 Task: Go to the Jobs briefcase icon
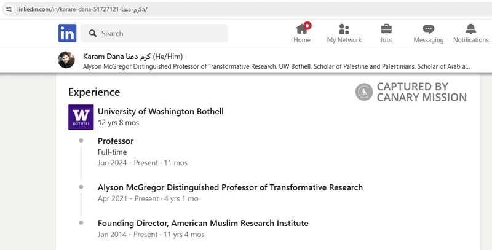(x=386, y=29)
